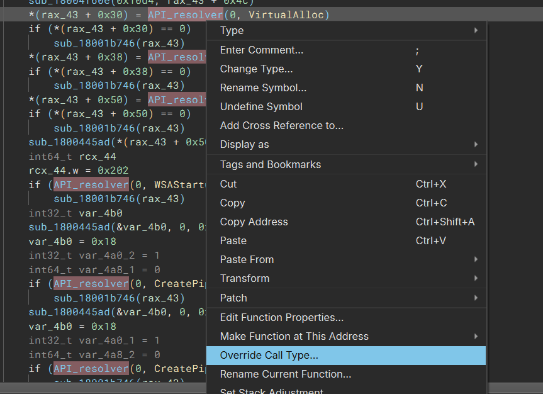Click arrow next to Tags and Bookmarks
This screenshot has height=394, width=543.
coord(476,164)
